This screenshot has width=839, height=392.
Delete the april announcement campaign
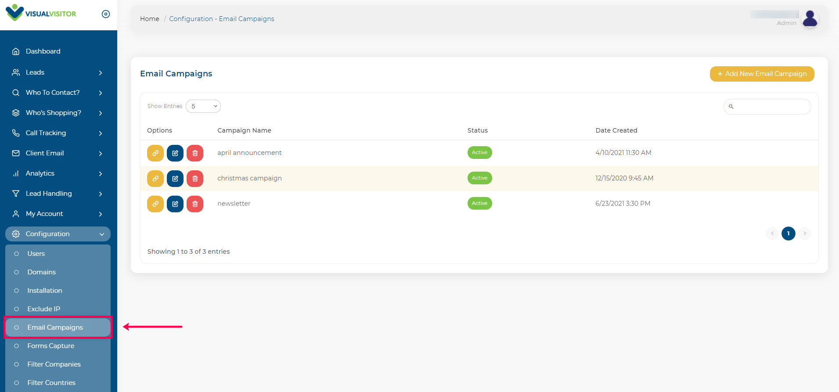(195, 153)
